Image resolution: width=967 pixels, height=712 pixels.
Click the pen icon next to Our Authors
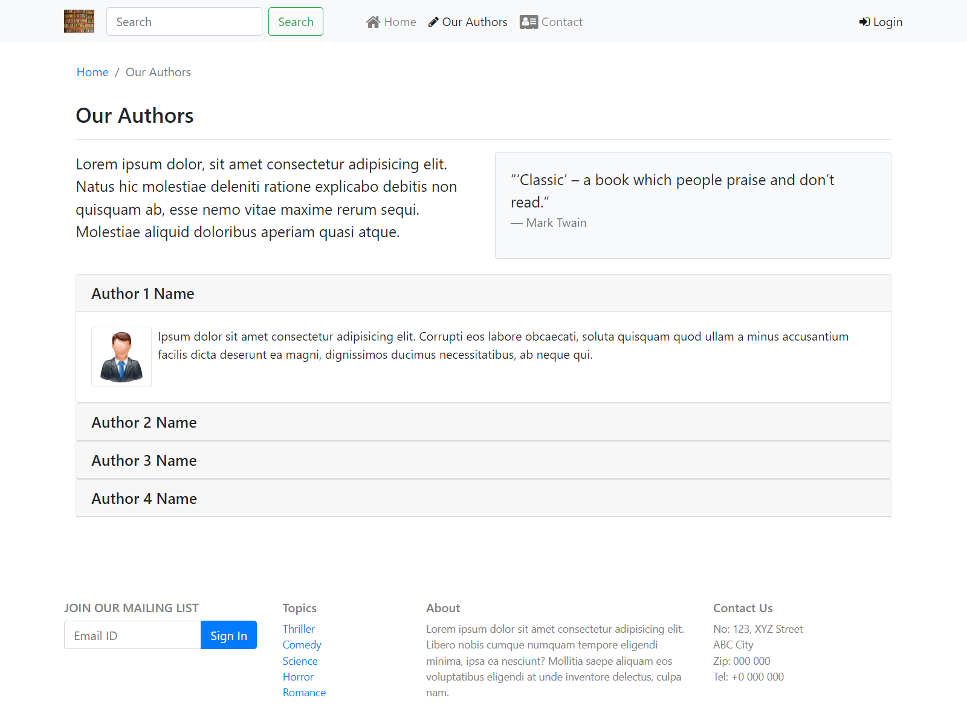[x=433, y=21]
